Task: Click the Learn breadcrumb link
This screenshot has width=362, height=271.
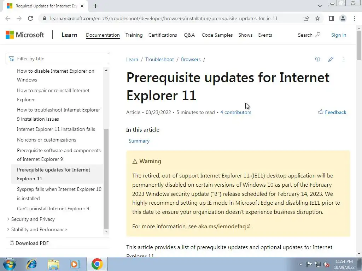Action: 132,59
